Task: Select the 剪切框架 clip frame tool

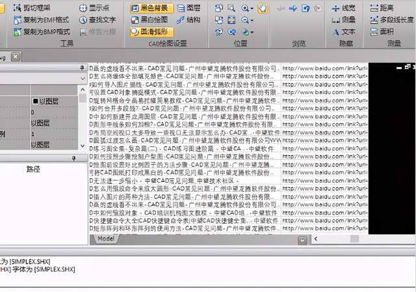Action: point(32,8)
